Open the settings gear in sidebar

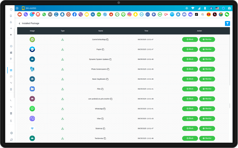(12, 133)
